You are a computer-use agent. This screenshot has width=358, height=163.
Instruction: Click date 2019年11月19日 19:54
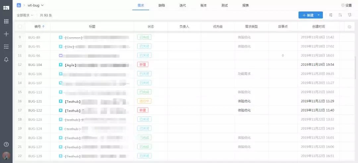(317, 65)
